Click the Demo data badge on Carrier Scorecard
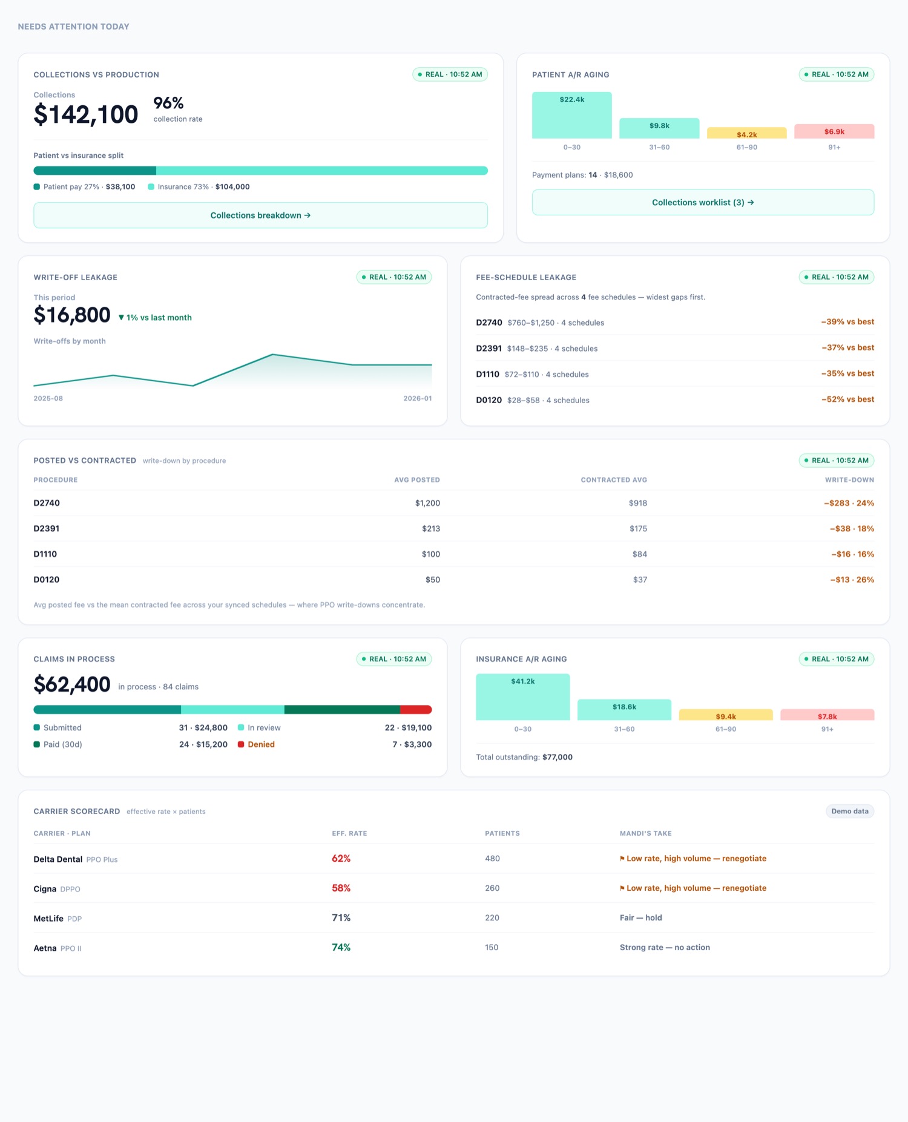Viewport: 908px width, 1122px height. pos(850,812)
